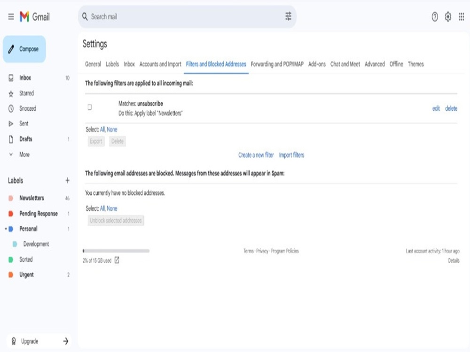Switch to the Accounts and Import tab
This screenshot has width=470, height=352.
click(x=160, y=64)
